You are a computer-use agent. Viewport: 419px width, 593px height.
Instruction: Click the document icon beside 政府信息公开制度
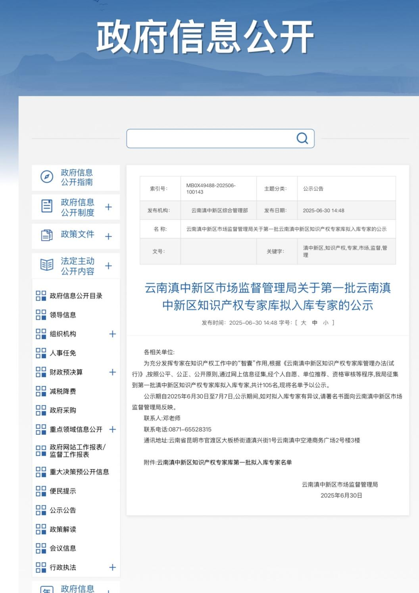(x=47, y=206)
